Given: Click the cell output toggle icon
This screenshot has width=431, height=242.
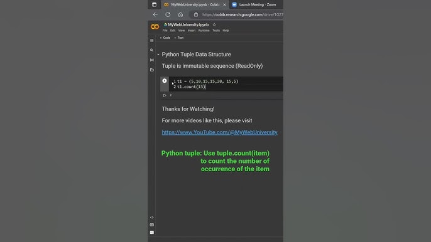Looking at the screenshot, I should (x=165, y=95).
